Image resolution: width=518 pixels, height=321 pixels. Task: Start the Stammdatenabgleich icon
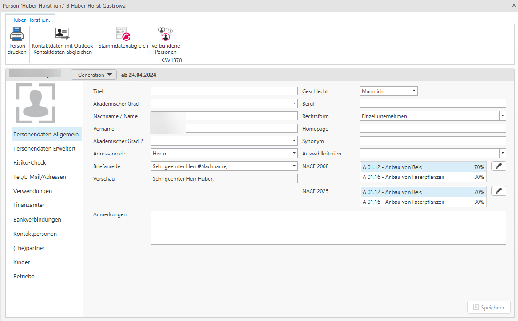pos(123,34)
